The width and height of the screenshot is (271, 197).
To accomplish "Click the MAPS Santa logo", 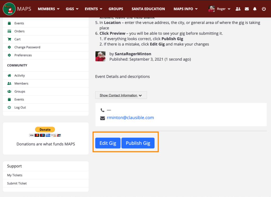I will click(x=9, y=9).
